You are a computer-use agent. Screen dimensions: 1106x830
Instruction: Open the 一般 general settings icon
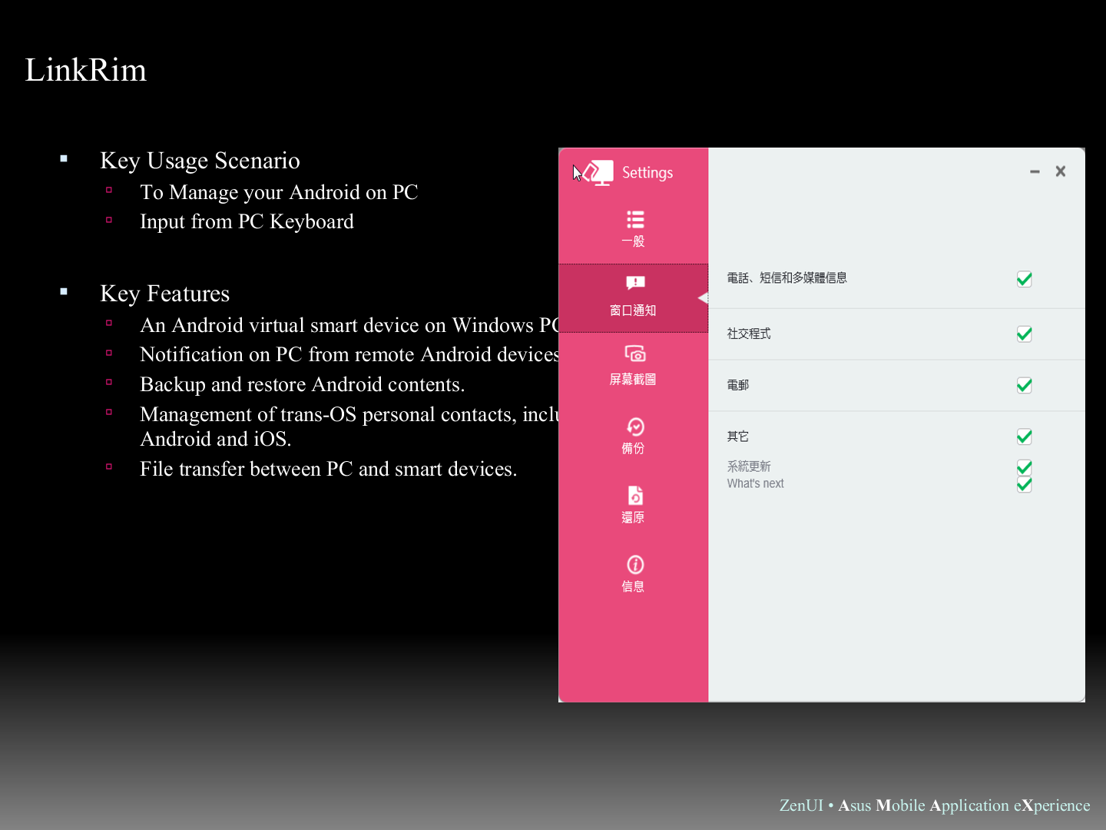tap(634, 221)
